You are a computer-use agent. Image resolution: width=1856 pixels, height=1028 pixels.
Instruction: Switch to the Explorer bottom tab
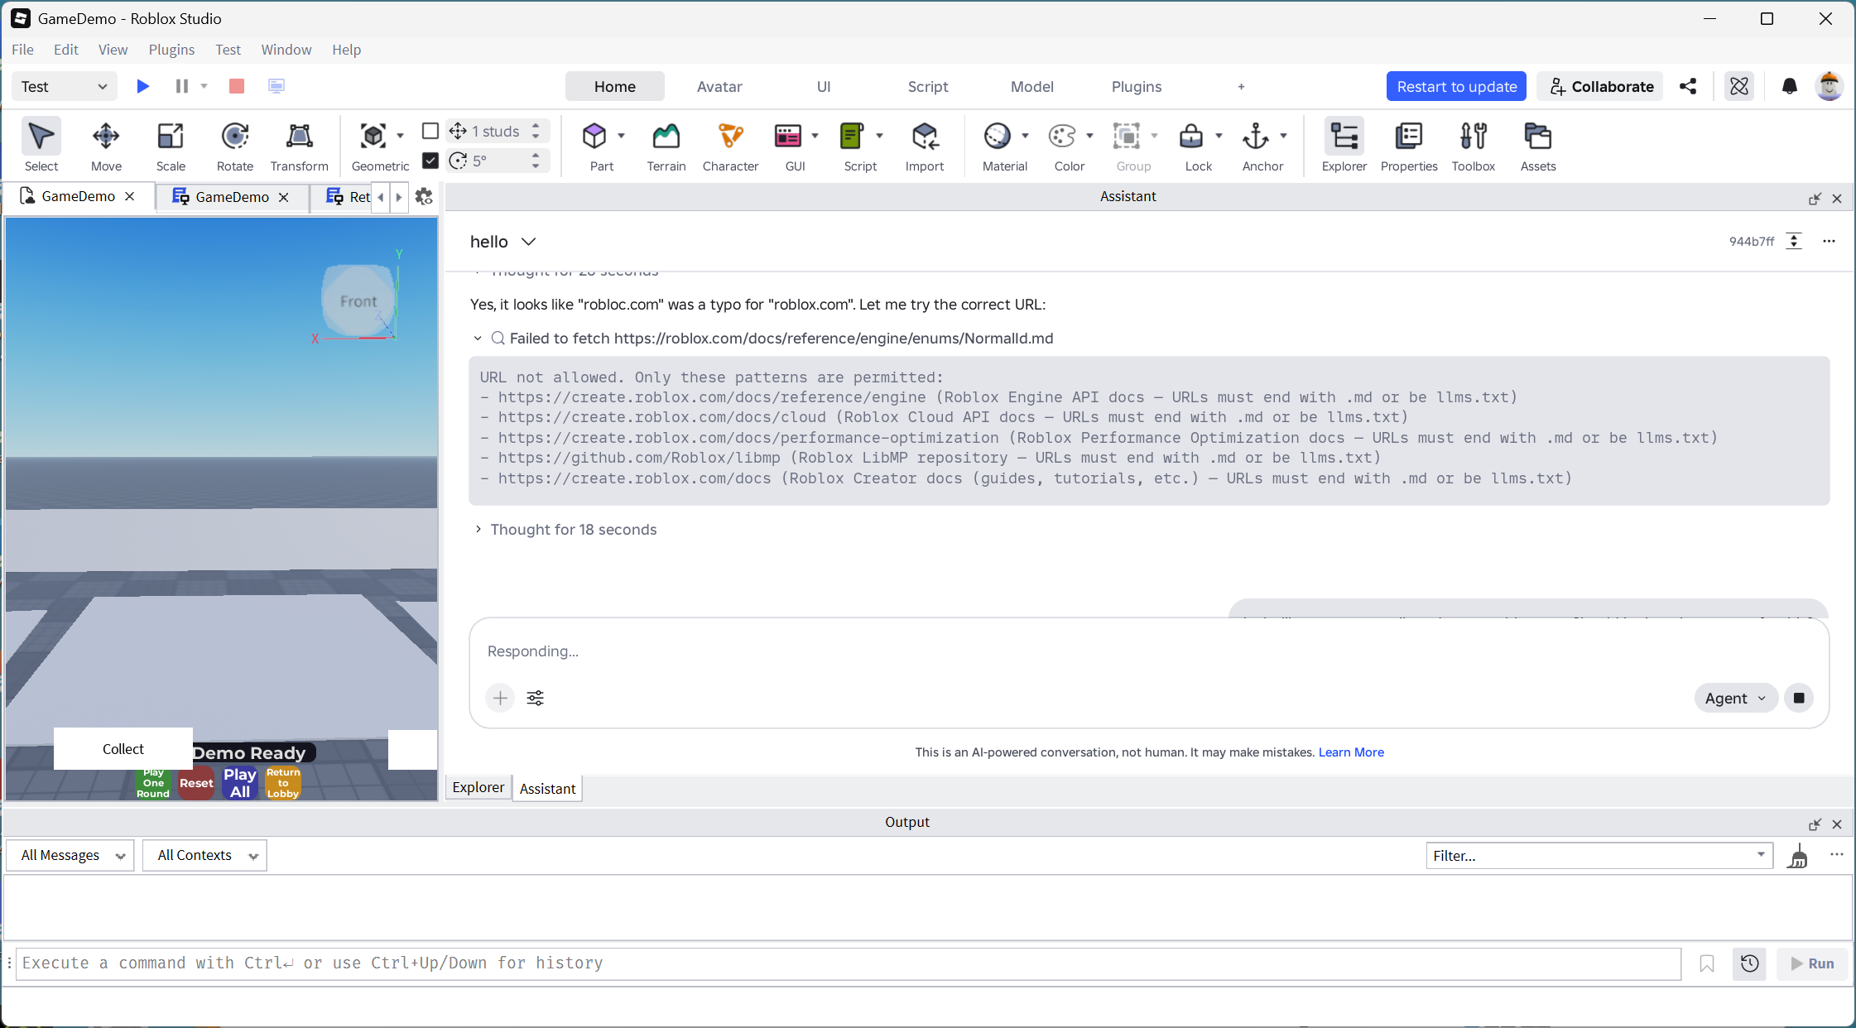(478, 787)
